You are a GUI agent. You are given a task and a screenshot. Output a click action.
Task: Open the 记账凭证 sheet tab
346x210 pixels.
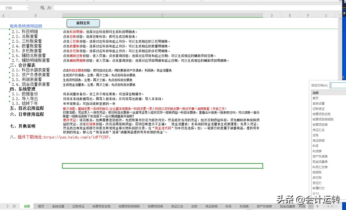78,206
